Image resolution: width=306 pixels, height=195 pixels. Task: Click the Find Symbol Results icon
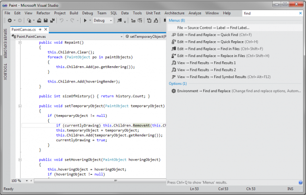(174, 77)
